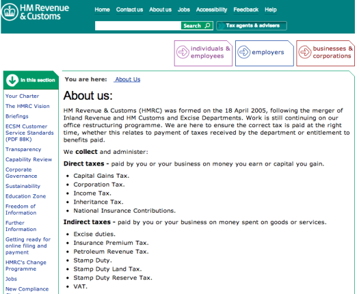Screen dimensions: 359x294
Task: Open the Help menu item
Action: click(x=271, y=10)
